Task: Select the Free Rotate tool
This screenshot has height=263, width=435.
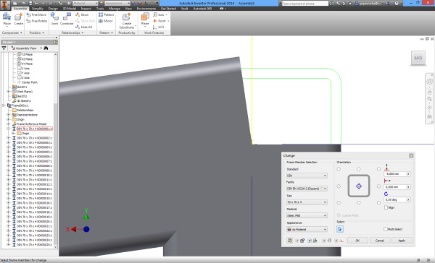Action: pos(36,21)
